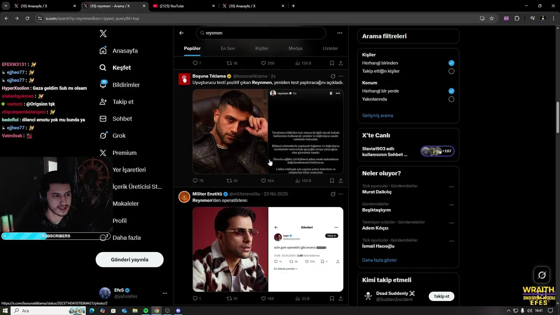This screenshot has width=560, height=315.
Task: Click the X logo in sidebar
Action: [x=103, y=34]
